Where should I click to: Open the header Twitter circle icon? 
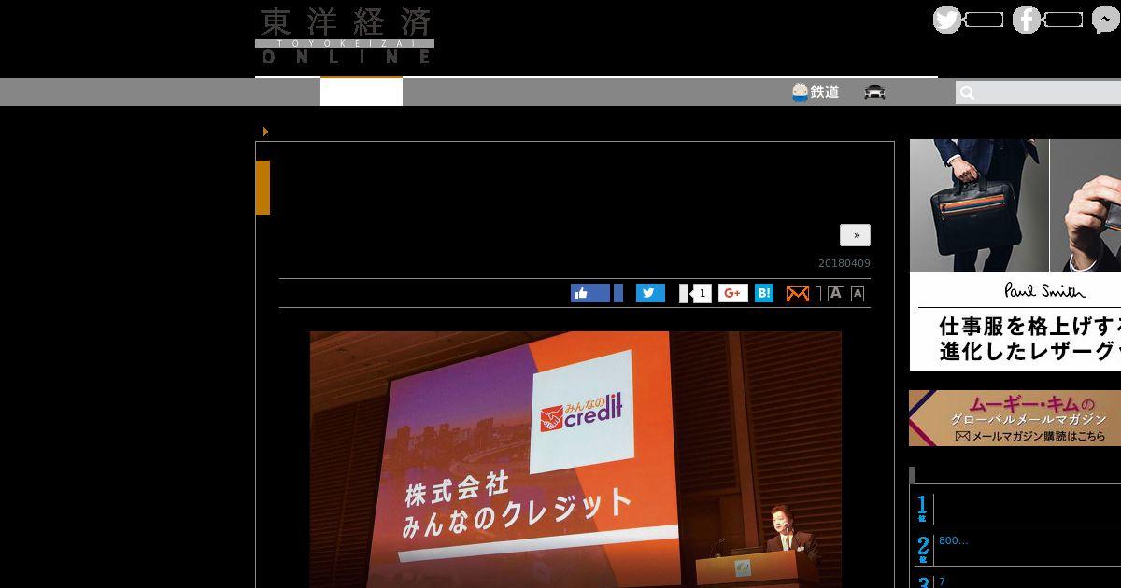pyautogui.click(x=946, y=20)
